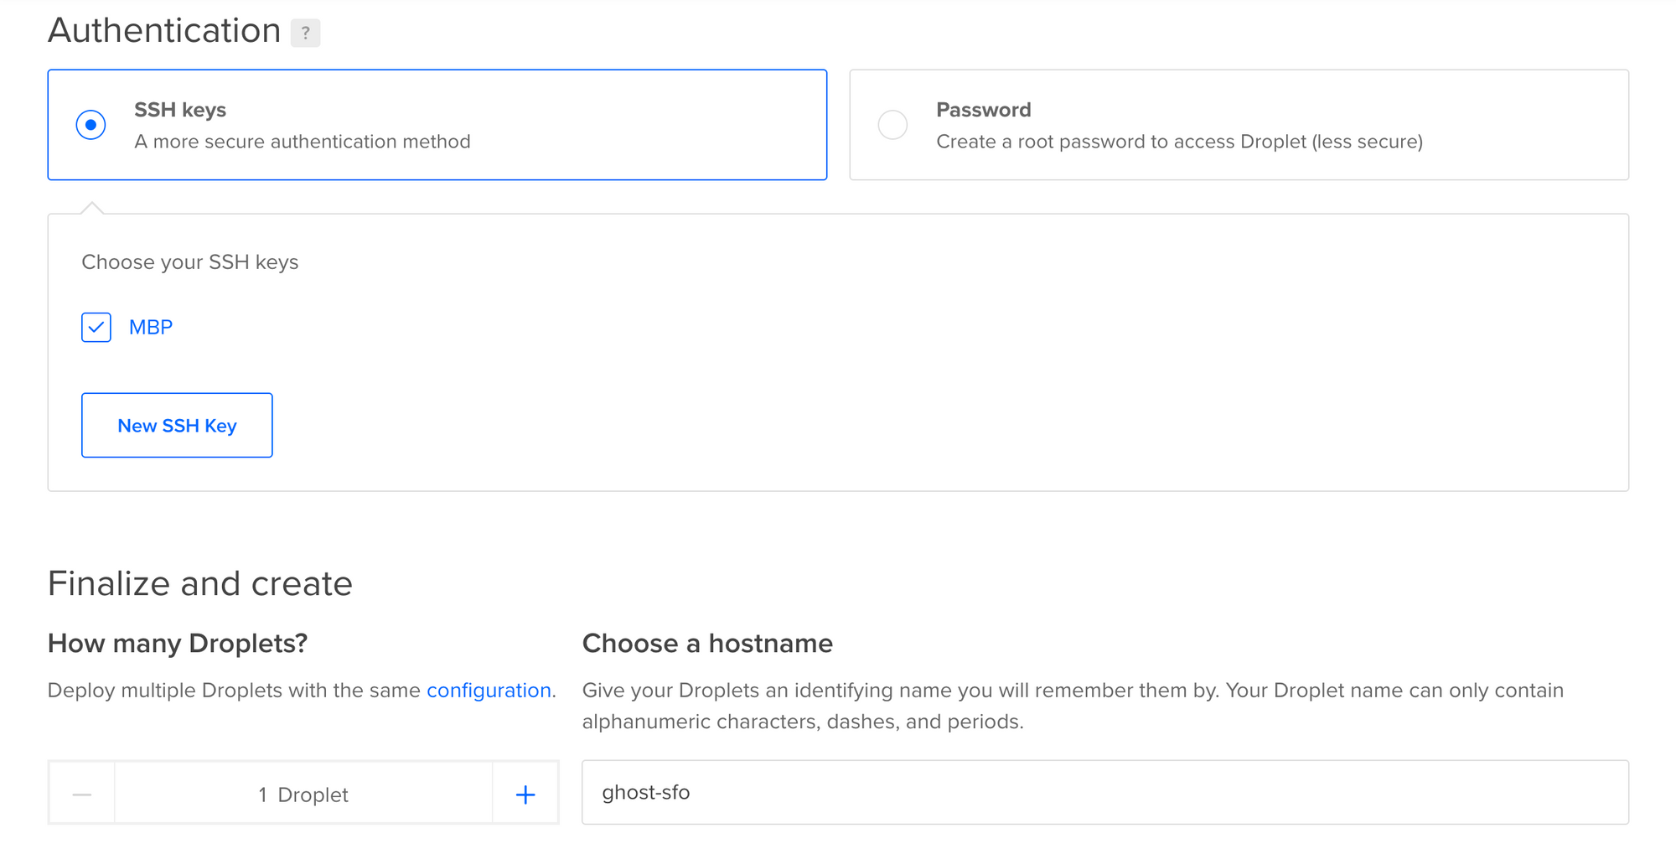The width and height of the screenshot is (1676, 854).
Task: Select the Password authentication radio button
Action: 892,124
